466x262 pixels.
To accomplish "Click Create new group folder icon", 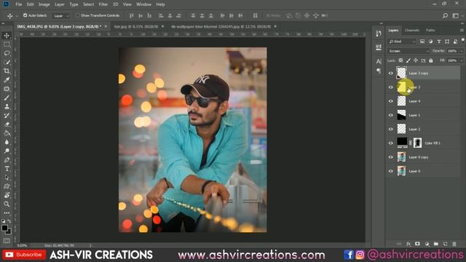I will click(435, 244).
